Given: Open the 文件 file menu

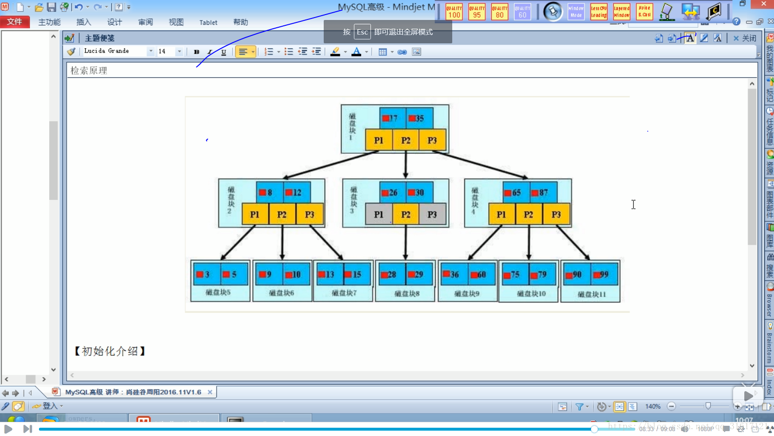Looking at the screenshot, I should click(15, 22).
